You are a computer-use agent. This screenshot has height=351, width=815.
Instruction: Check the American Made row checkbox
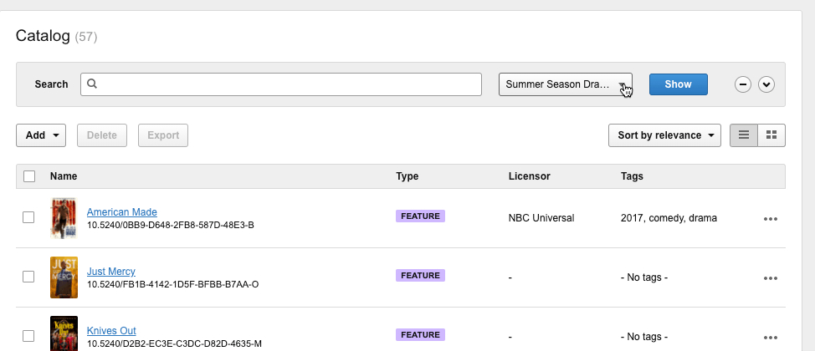[x=28, y=217]
